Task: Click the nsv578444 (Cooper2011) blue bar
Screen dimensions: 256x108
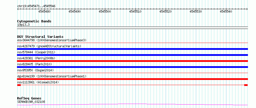Action: [x=133, y=55]
